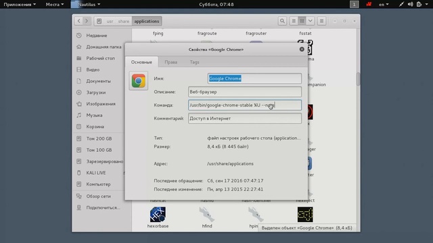Open the Приложения menu in top bar
This screenshot has width=433, height=243.
[20, 5]
